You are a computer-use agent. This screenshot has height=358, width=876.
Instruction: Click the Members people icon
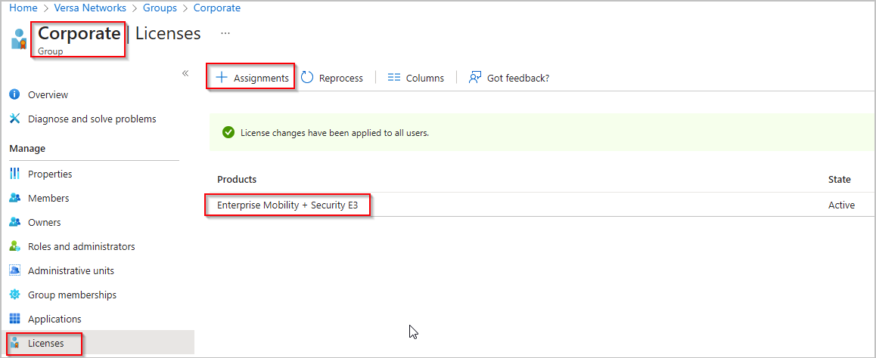click(x=14, y=199)
